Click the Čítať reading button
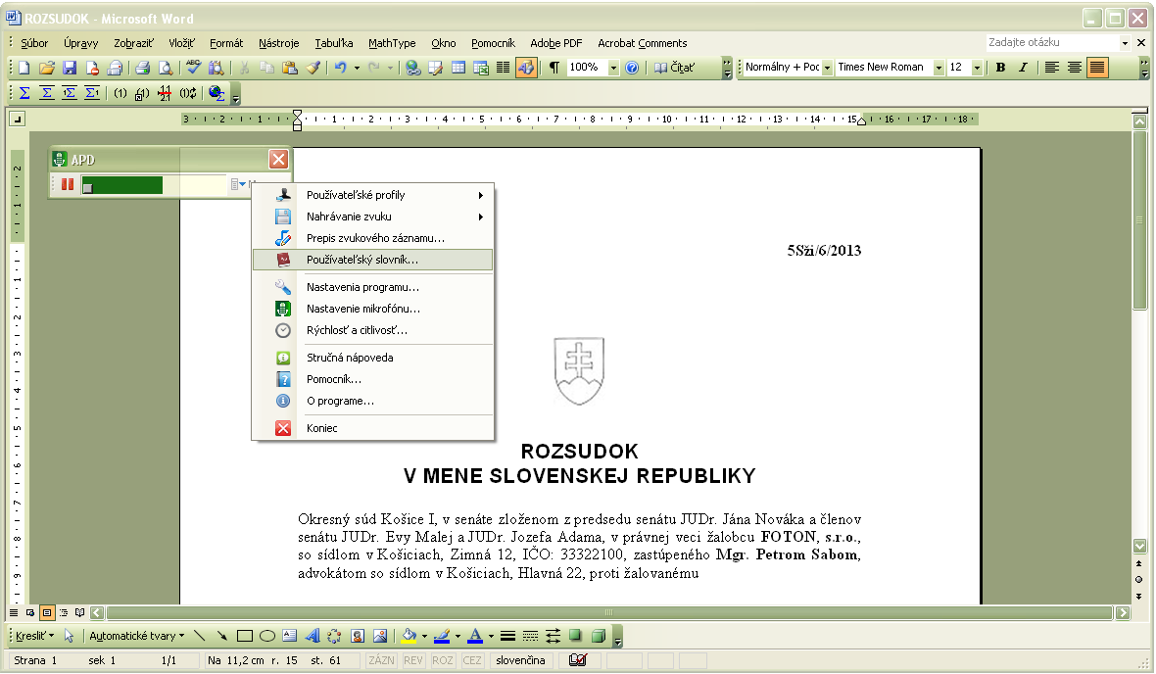The image size is (1156, 674). coord(675,68)
